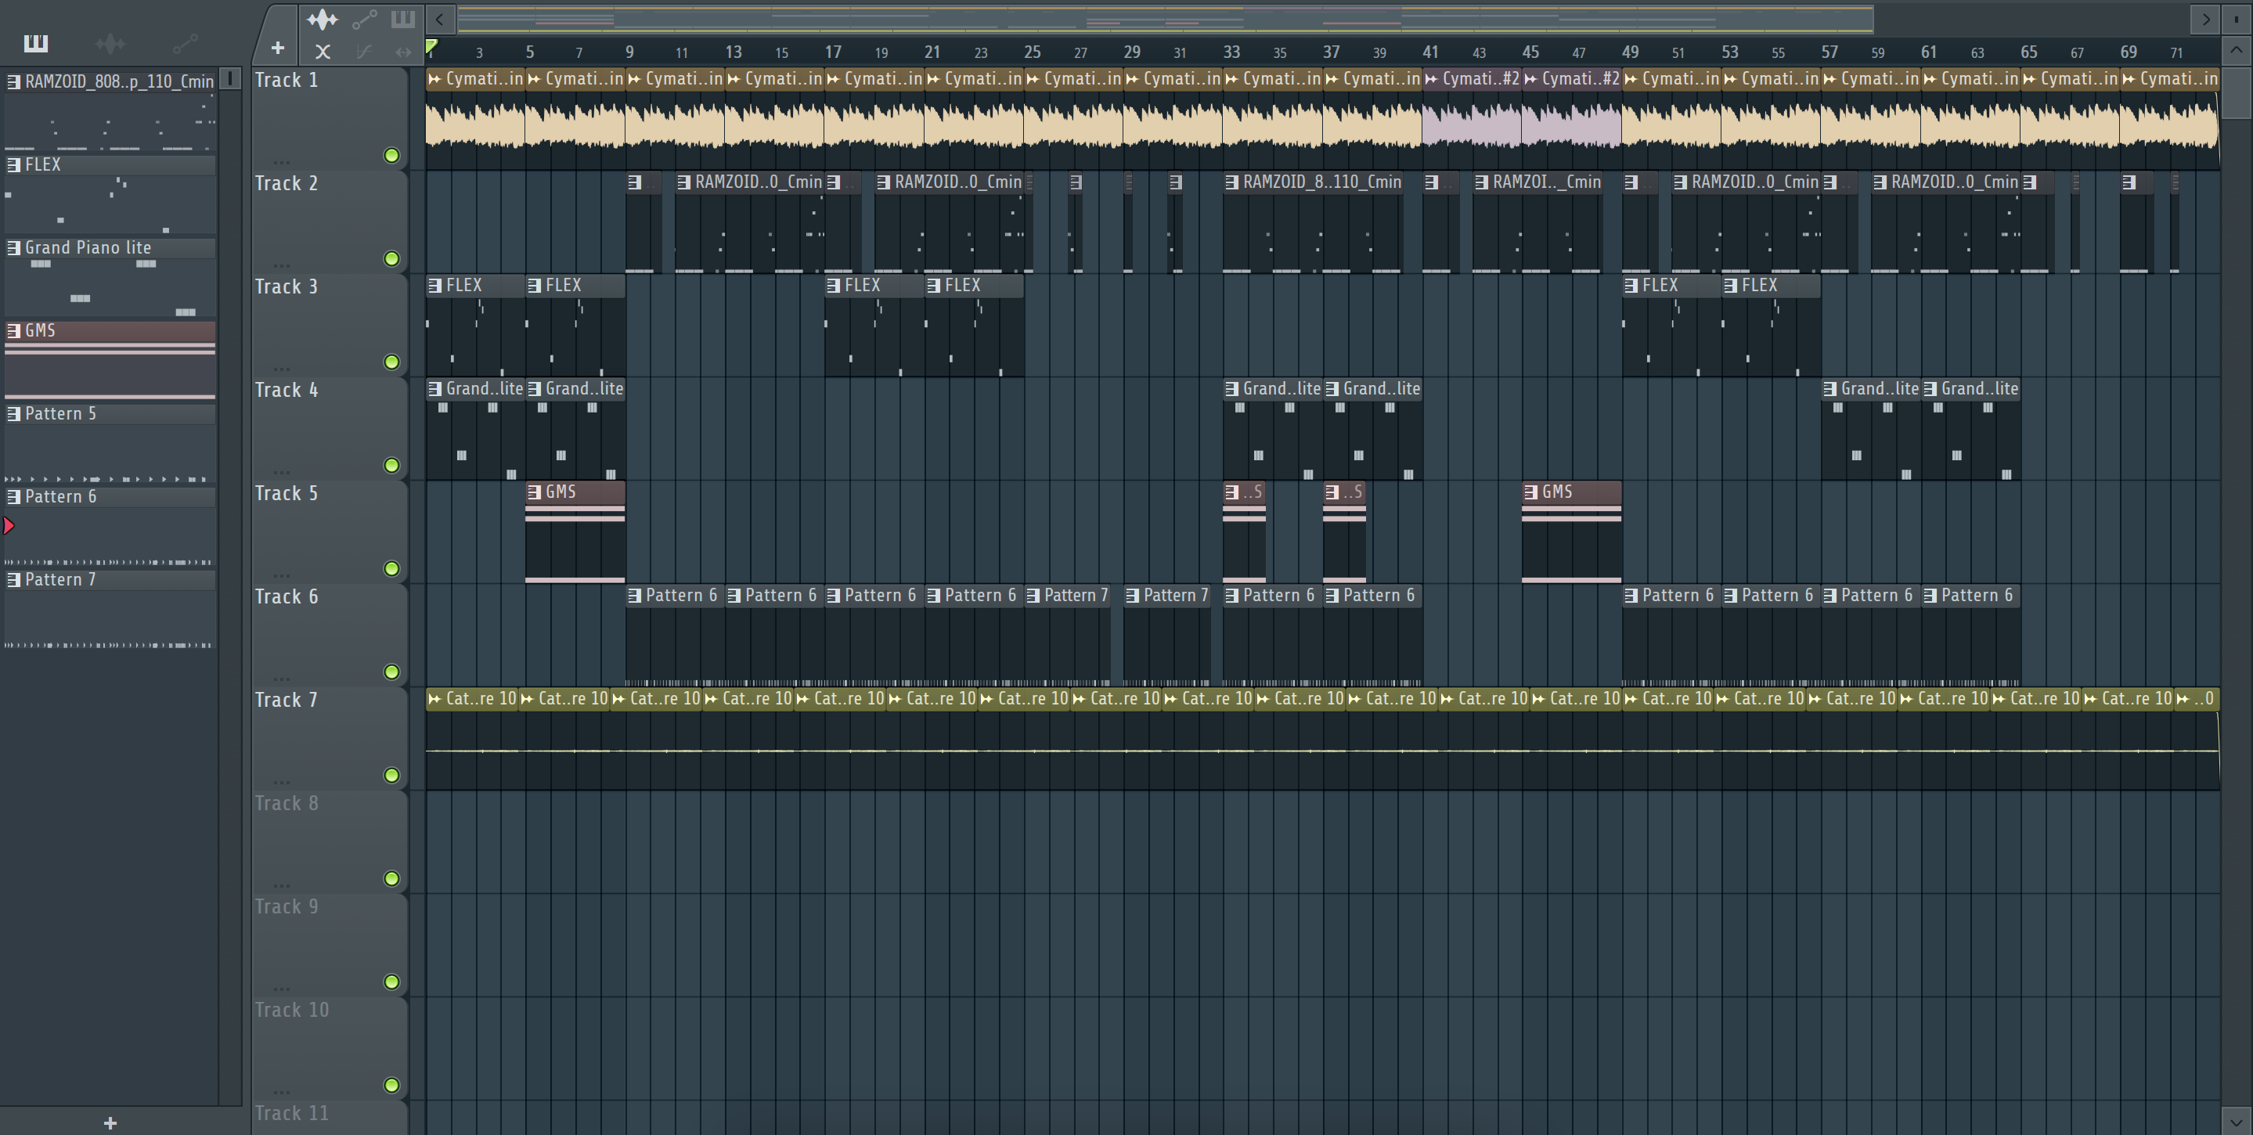Open clip menu of first Cymati..in clip
This screenshot has width=2253, height=1135.
pyautogui.click(x=434, y=79)
